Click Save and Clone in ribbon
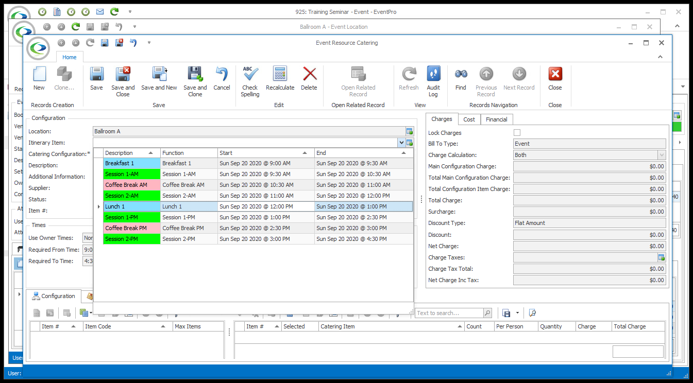 (195, 82)
